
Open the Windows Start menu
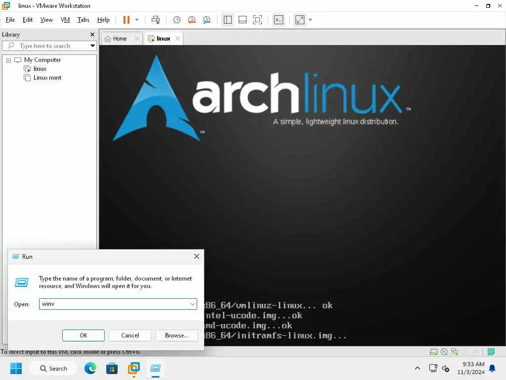[16, 368]
